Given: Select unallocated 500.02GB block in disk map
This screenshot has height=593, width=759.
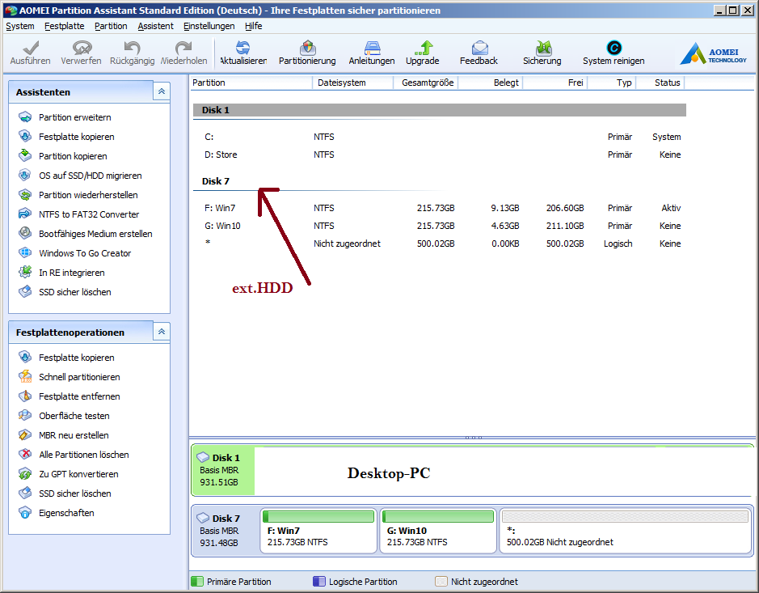Looking at the screenshot, I should [626, 531].
